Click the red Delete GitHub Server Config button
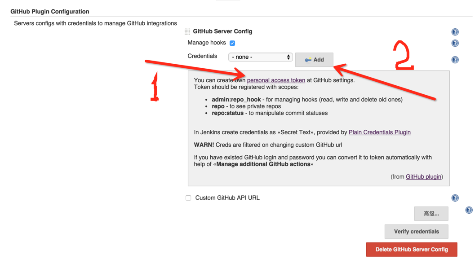The image size is (475, 264). click(412, 250)
